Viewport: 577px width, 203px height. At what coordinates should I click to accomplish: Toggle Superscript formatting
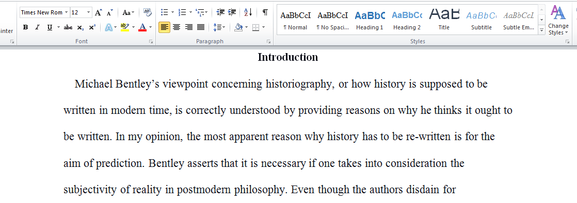[x=92, y=27]
